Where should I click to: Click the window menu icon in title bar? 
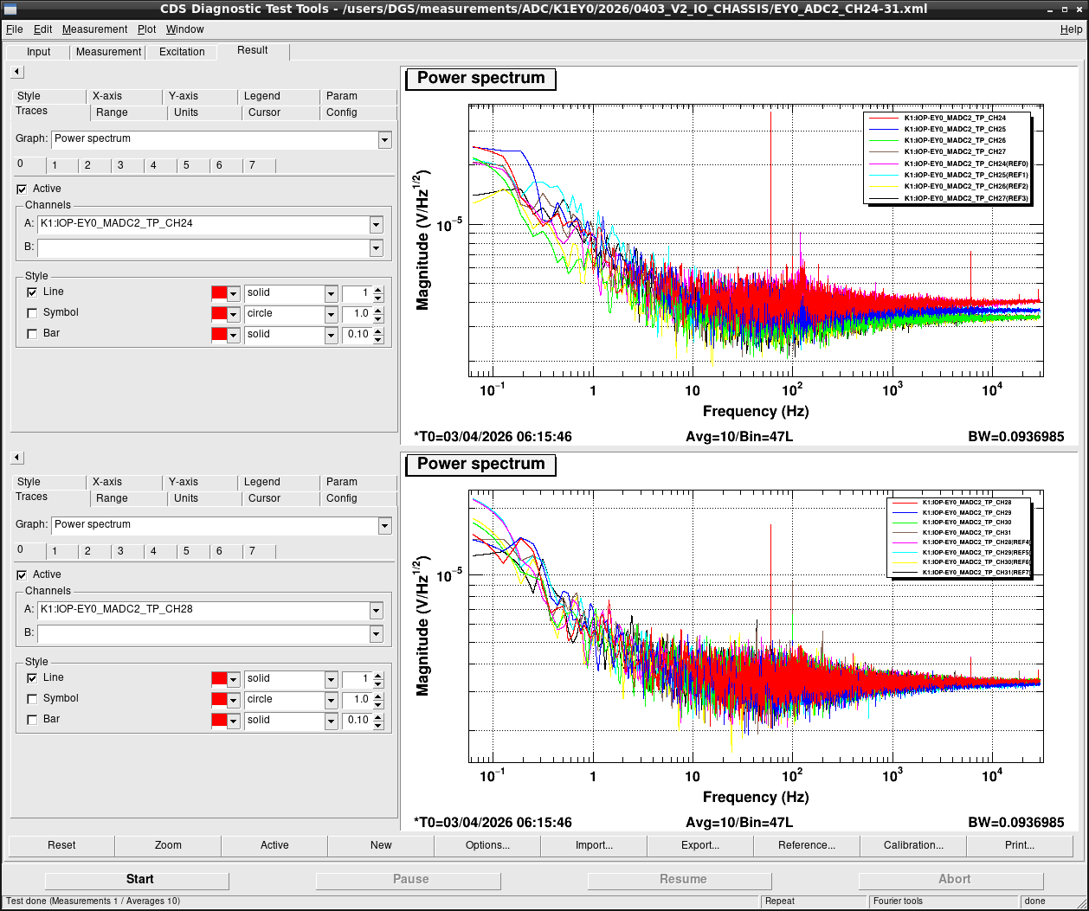pyautogui.click(x=10, y=9)
